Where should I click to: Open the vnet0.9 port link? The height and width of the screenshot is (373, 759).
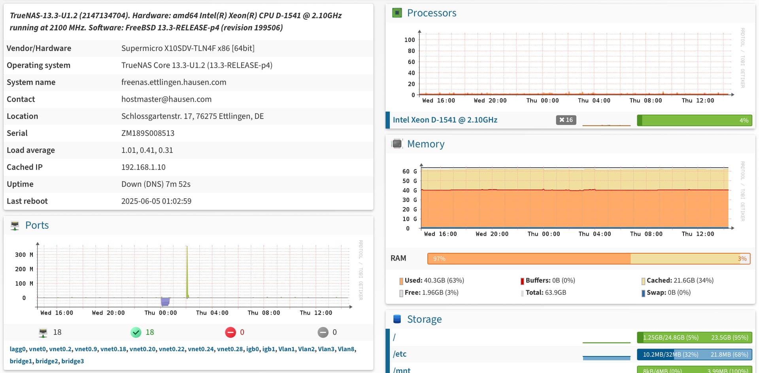click(x=86, y=349)
